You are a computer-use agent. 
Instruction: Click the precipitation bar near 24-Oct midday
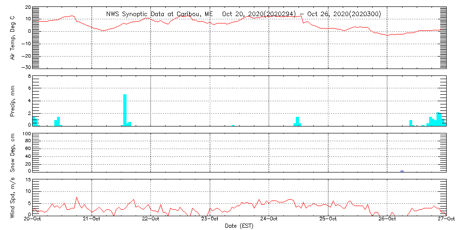point(298,121)
